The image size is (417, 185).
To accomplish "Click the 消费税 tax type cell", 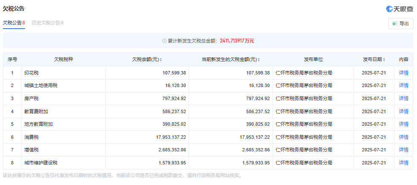I will coord(31,137).
